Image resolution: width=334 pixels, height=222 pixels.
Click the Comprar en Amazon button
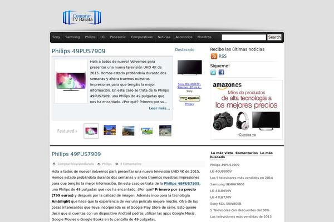click(189, 98)
